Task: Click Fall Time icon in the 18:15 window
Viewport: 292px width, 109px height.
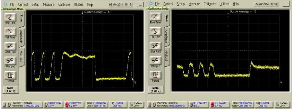Action: [10, 31]
